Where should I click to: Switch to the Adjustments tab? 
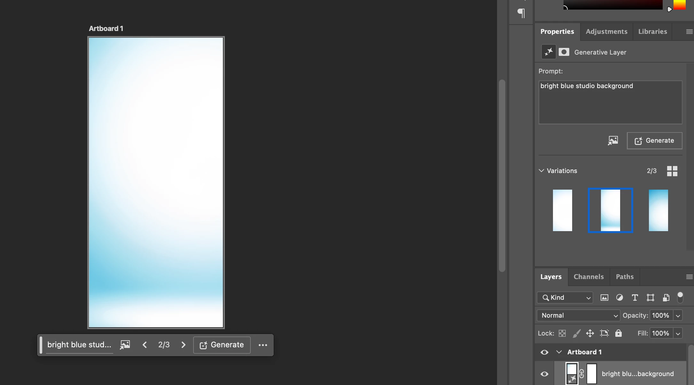tap(606, 32)
